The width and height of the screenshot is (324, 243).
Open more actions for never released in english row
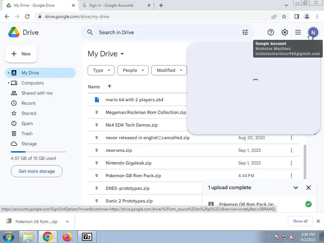(x=291, y=138)
